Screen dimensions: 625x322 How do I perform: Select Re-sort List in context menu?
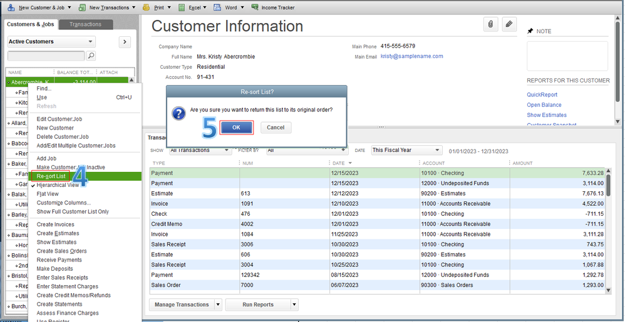51,176
